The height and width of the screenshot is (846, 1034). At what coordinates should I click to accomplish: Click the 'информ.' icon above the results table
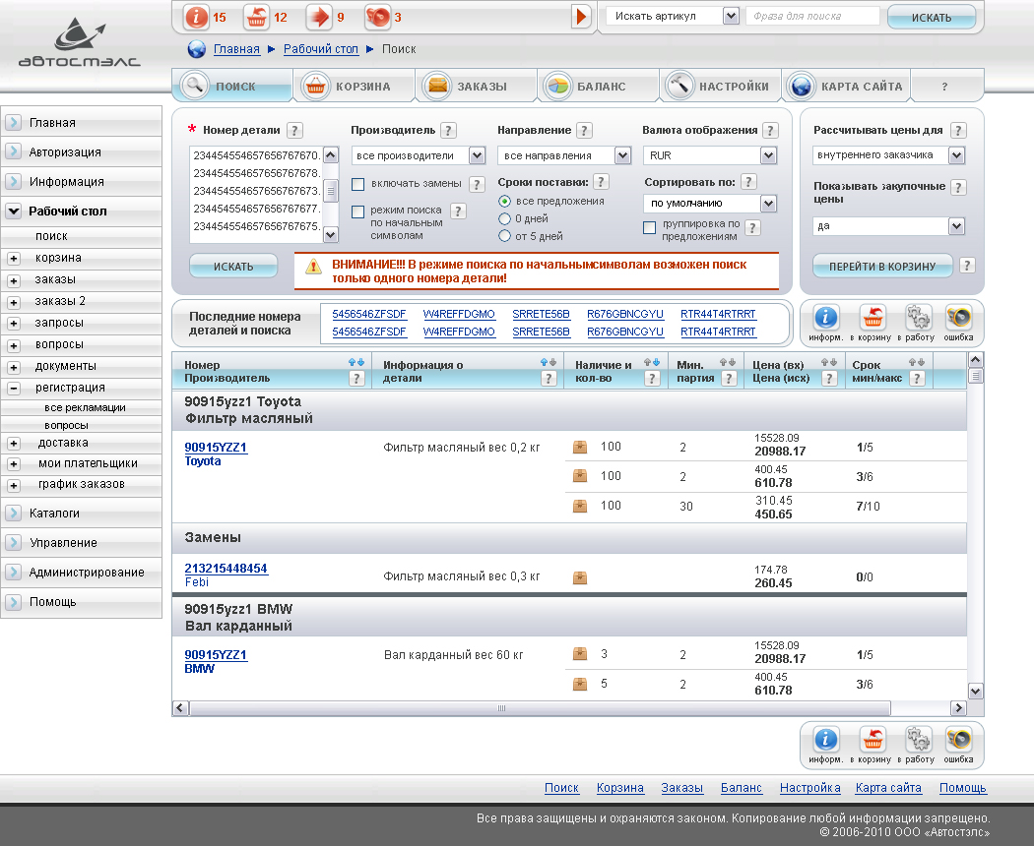point(824,319)
